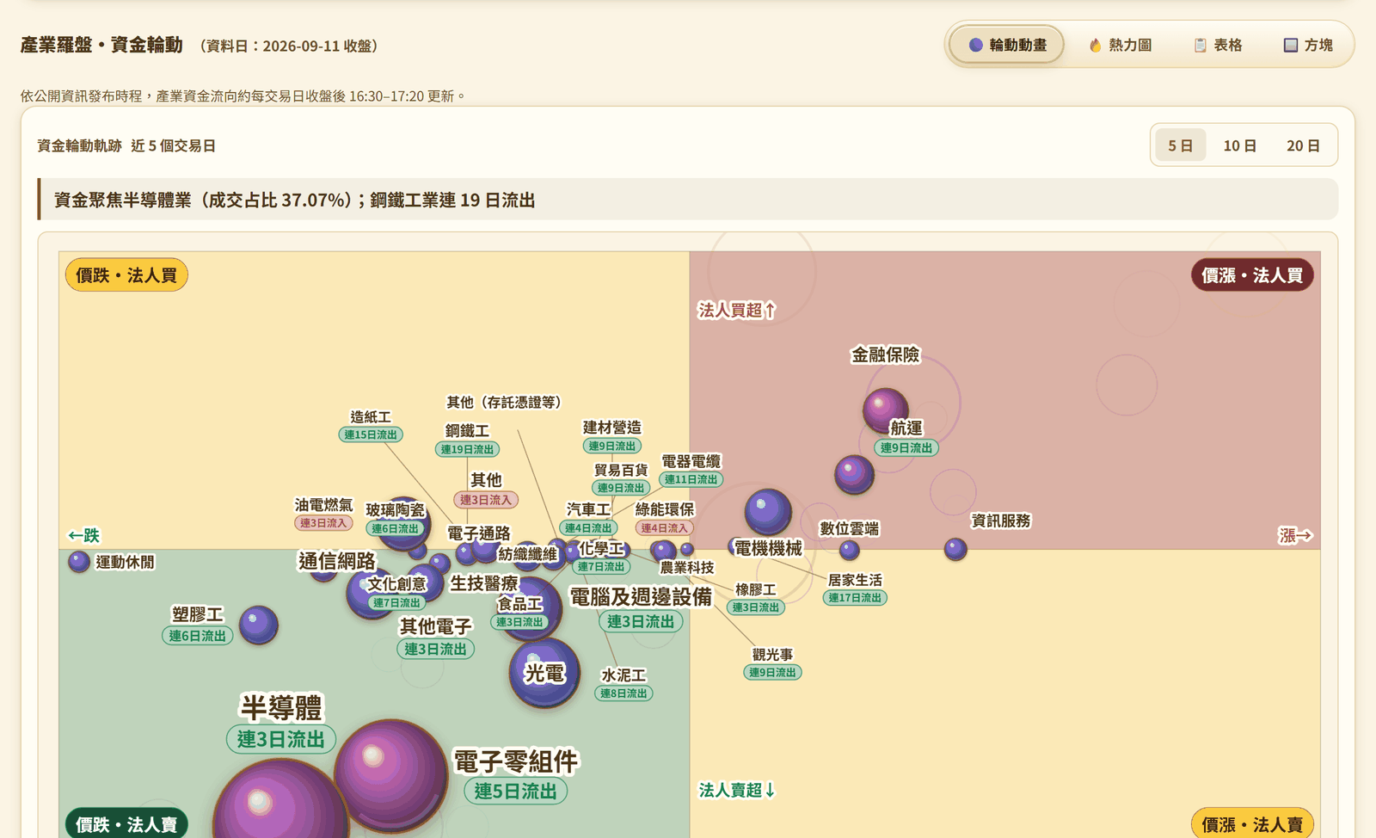Image resolution: width=1376 pixels, height=838 pixels.
Task: Open the 熱力圖 heatmap view
Action: [x=1120, y=45]
